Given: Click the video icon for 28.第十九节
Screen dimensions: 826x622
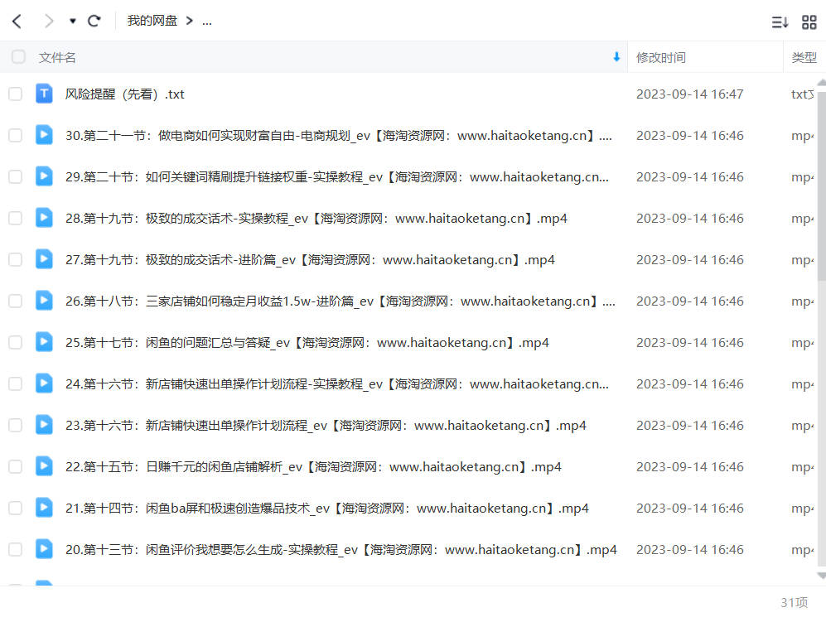Looking at the screenshot, I should (x=44, y=218).
